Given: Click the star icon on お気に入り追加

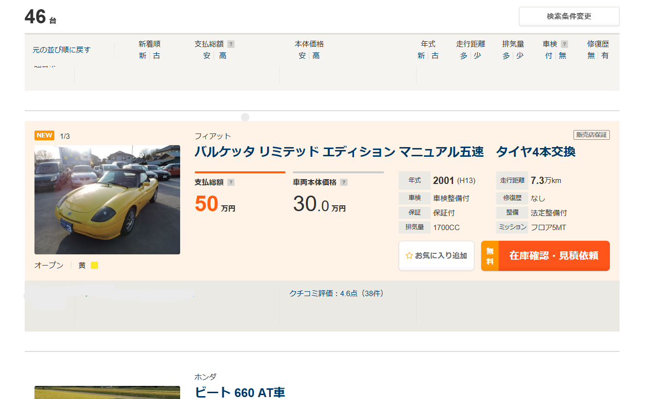Looking at the screenshot, I should pyautogui.click(x=409, y=256).
